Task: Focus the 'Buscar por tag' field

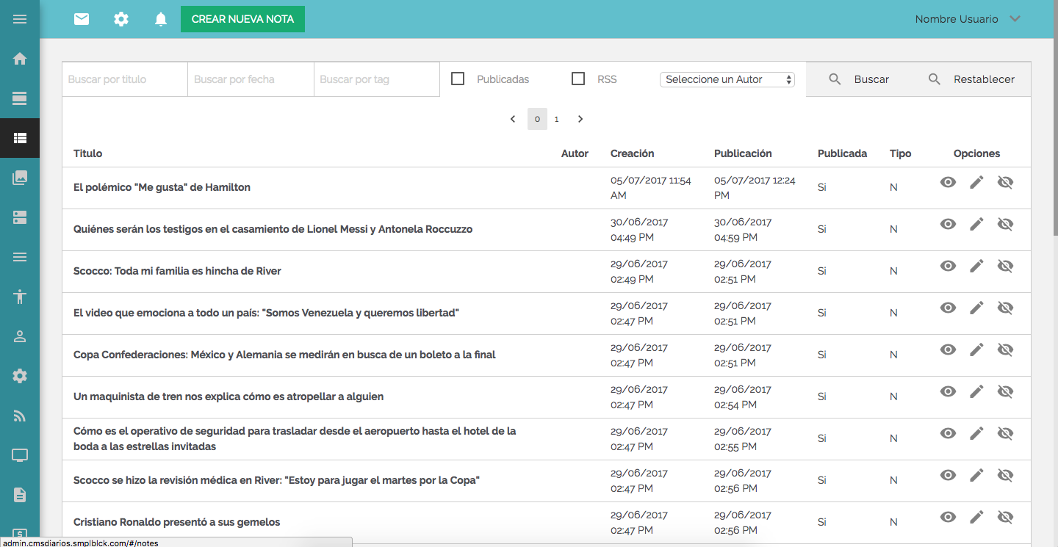Action: 377,79
